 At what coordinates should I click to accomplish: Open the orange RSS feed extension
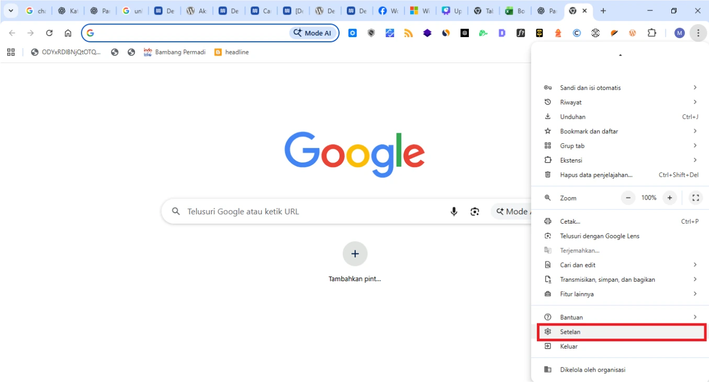pos(409,33)
